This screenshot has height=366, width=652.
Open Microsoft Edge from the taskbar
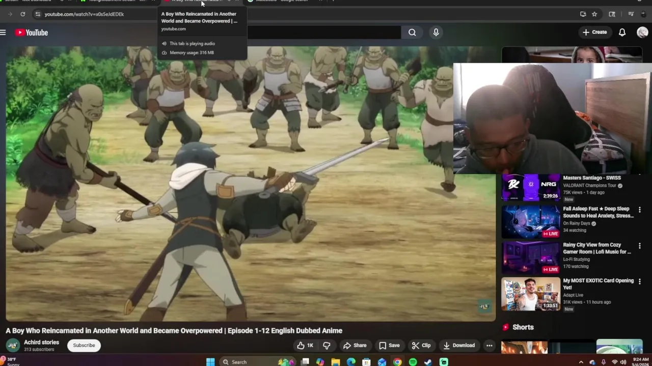click(351, 362)
